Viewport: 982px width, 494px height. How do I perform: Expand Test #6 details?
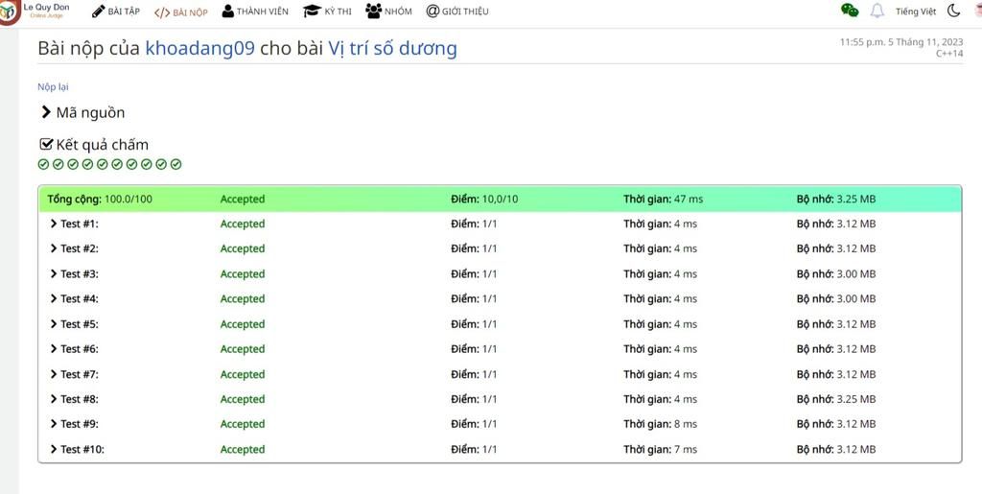pyautogui.click(x=74, y=349)
